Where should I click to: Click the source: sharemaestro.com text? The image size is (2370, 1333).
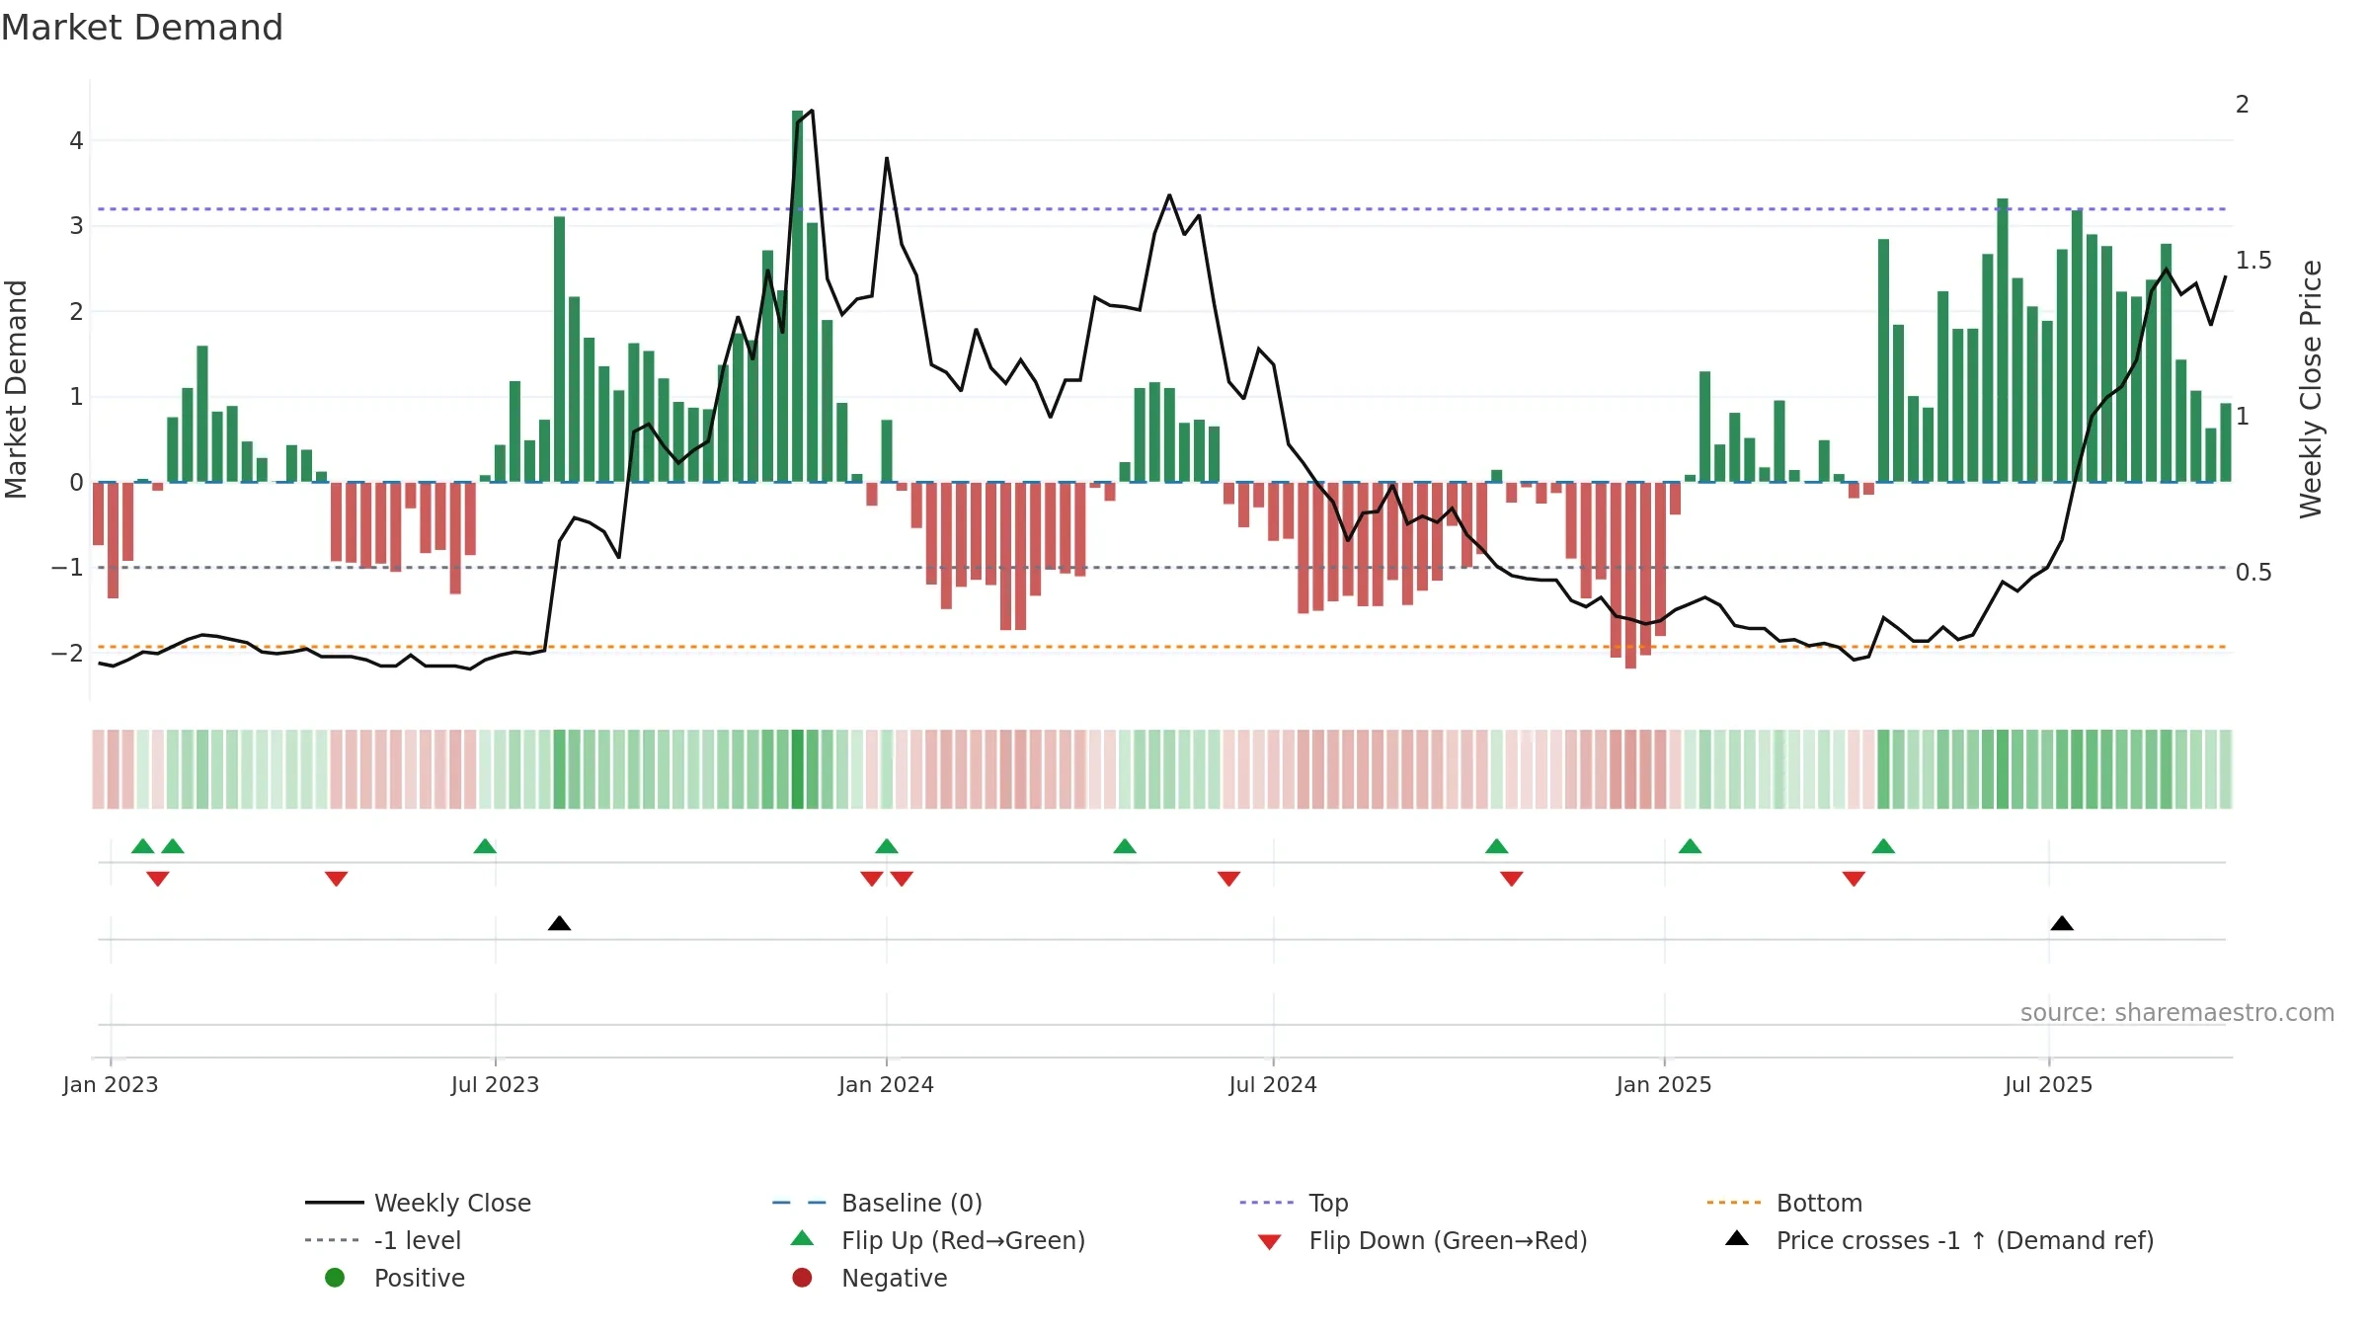(2177, 1012)
